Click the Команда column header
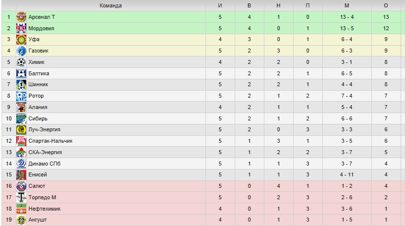Image resolution: width=405 pixels, height=226 pixels. point(110,5)
